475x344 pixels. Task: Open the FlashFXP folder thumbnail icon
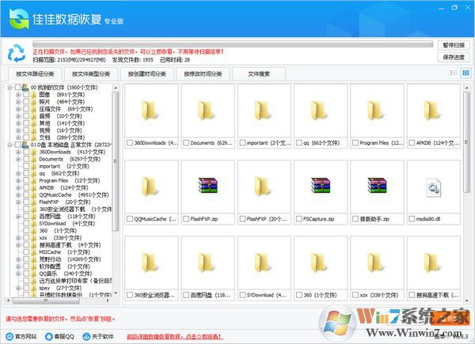pos(263,187)
